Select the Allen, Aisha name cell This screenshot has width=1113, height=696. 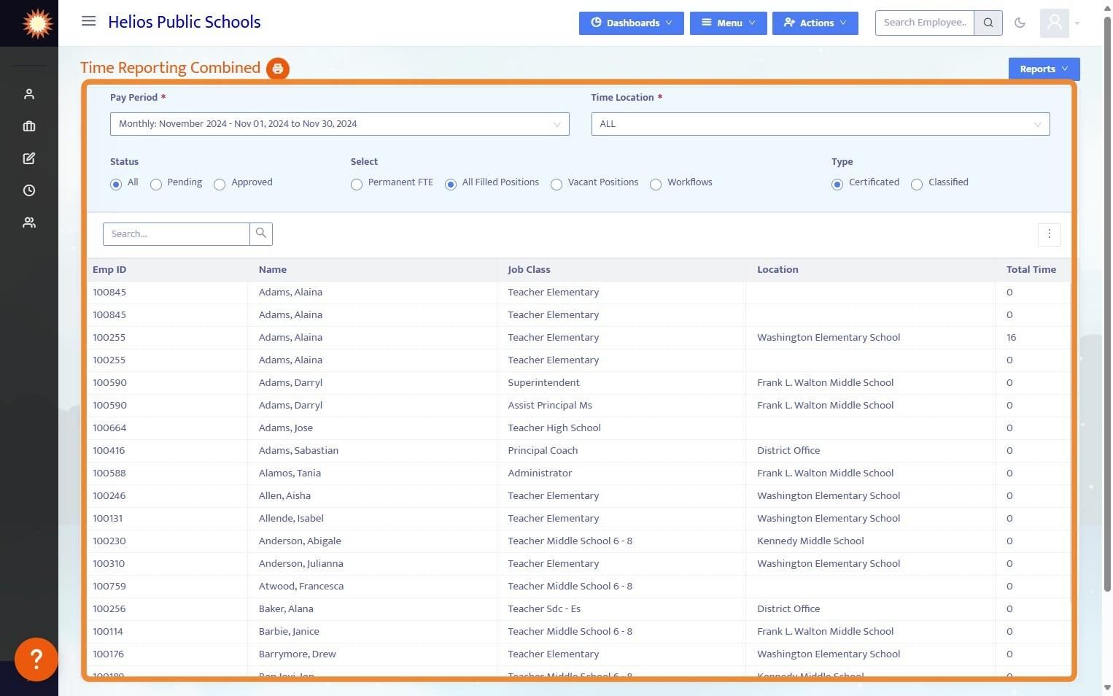284,496
